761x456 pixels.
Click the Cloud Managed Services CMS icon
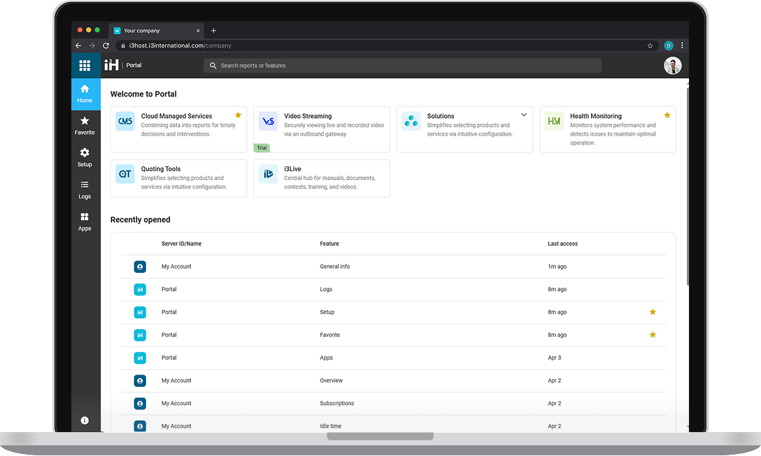click(125, 121)
